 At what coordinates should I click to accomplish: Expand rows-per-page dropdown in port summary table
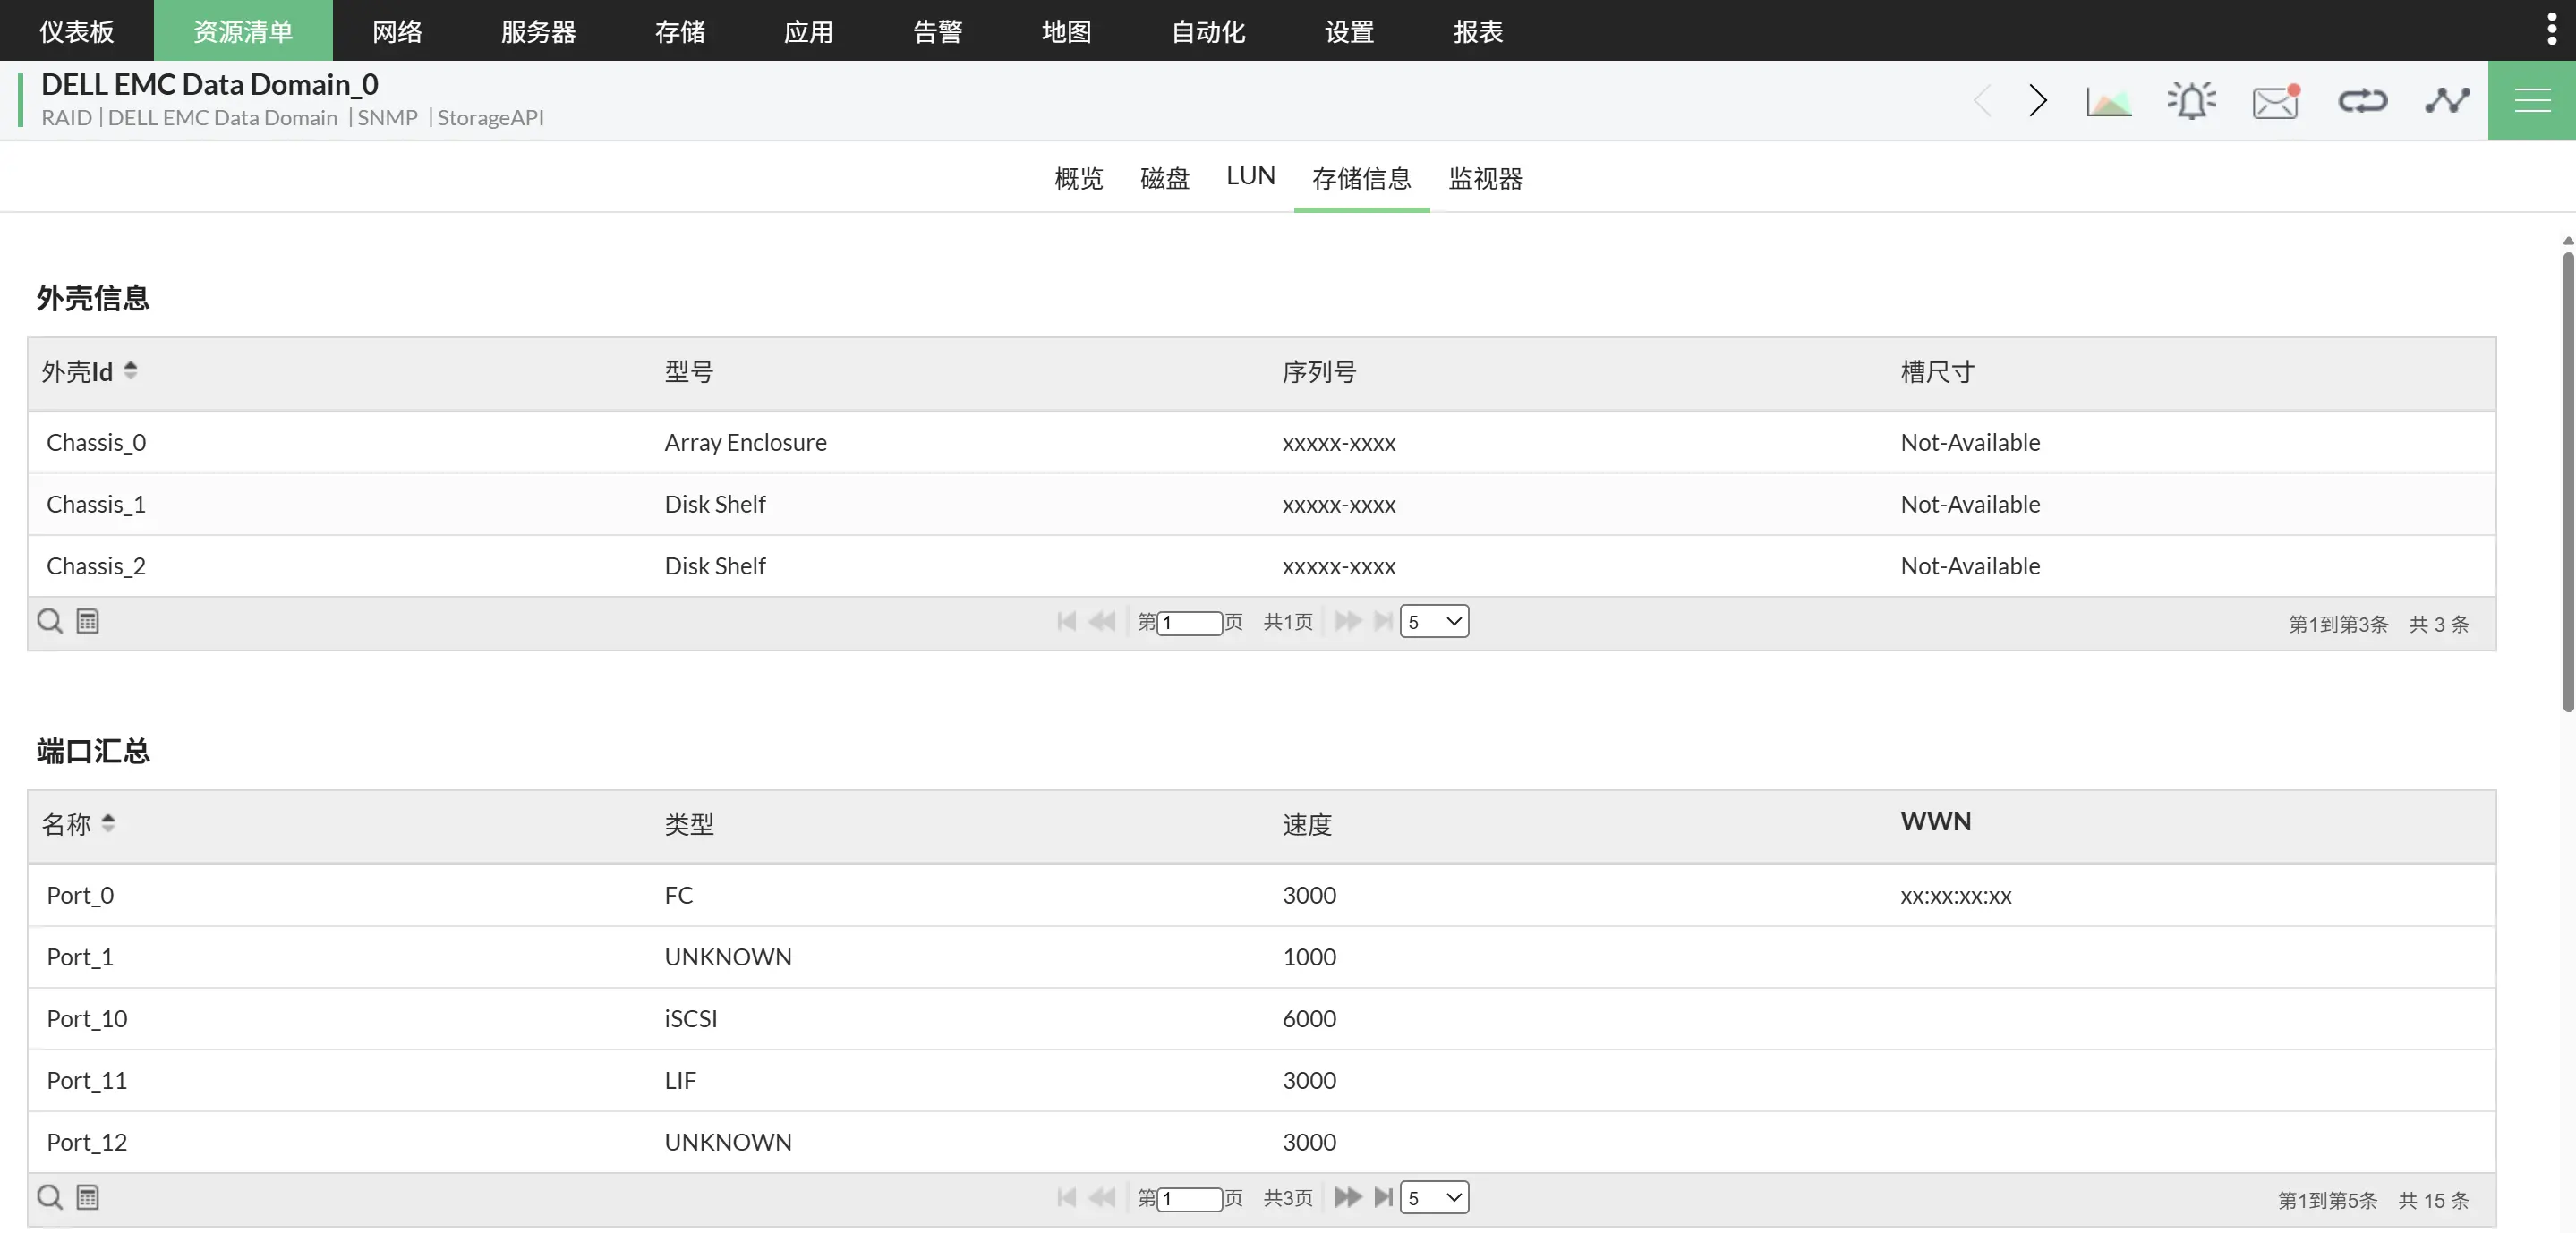(x=1433, y=1197)
